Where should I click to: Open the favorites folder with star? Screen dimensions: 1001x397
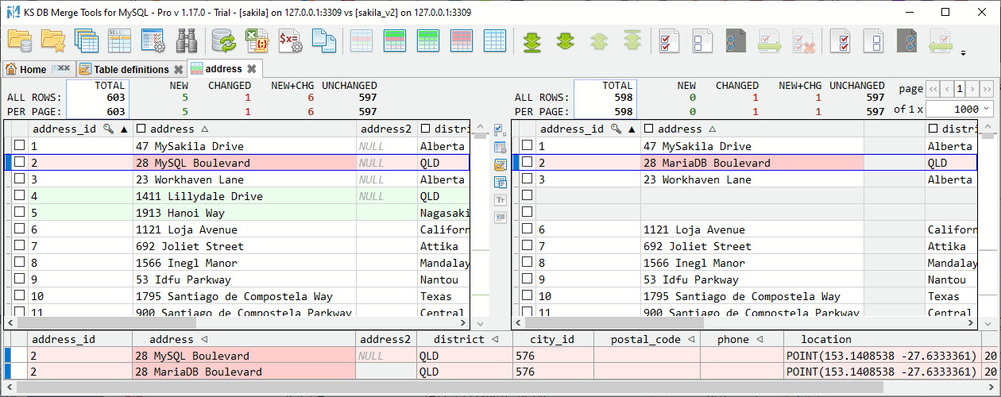coord(53,40)
